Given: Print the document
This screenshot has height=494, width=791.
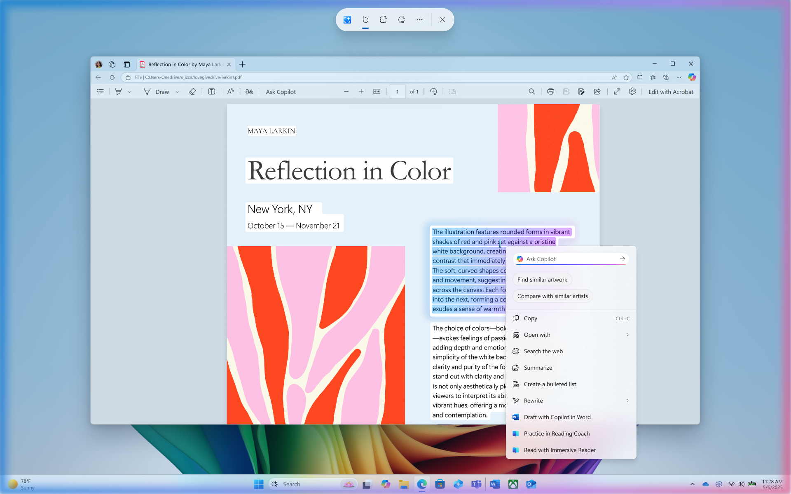Looking at the screenshot, I should [551, 91].
